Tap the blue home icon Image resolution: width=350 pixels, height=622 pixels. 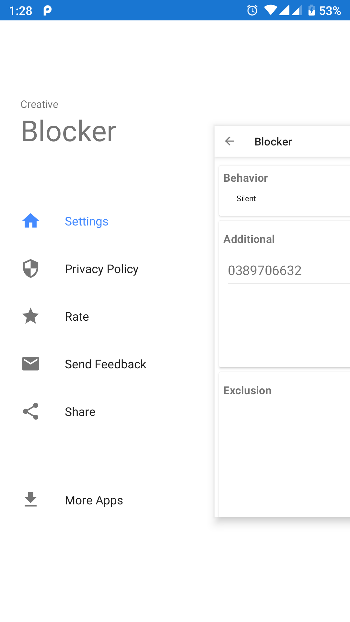pos(30,221)
